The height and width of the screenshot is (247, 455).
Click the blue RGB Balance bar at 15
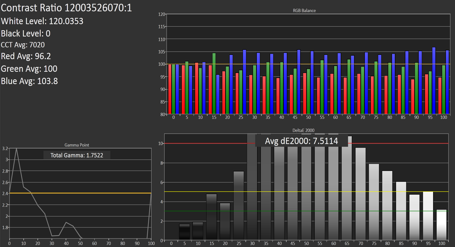[218, 94]
